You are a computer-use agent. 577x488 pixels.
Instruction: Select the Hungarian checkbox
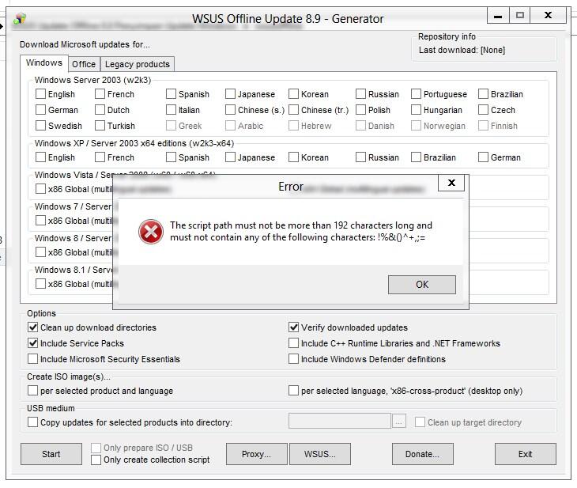pyautogui.click(x=416, y=110)
